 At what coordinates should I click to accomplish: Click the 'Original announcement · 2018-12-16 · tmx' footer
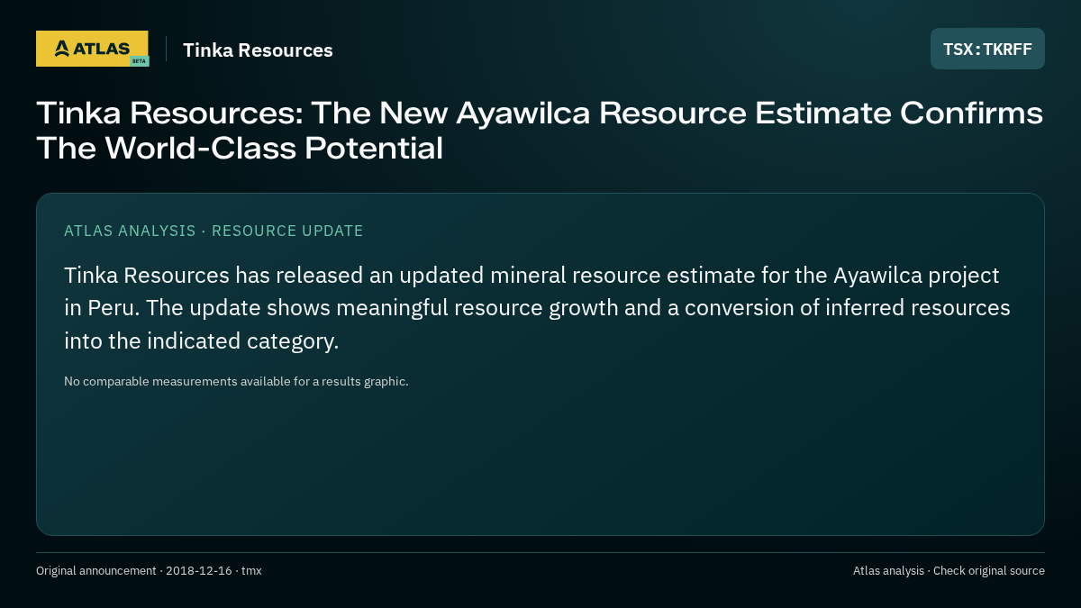pos(149,571)
